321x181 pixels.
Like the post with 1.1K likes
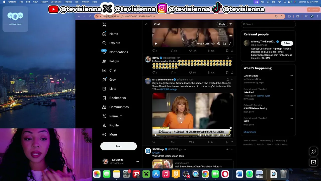click(193, 51)
